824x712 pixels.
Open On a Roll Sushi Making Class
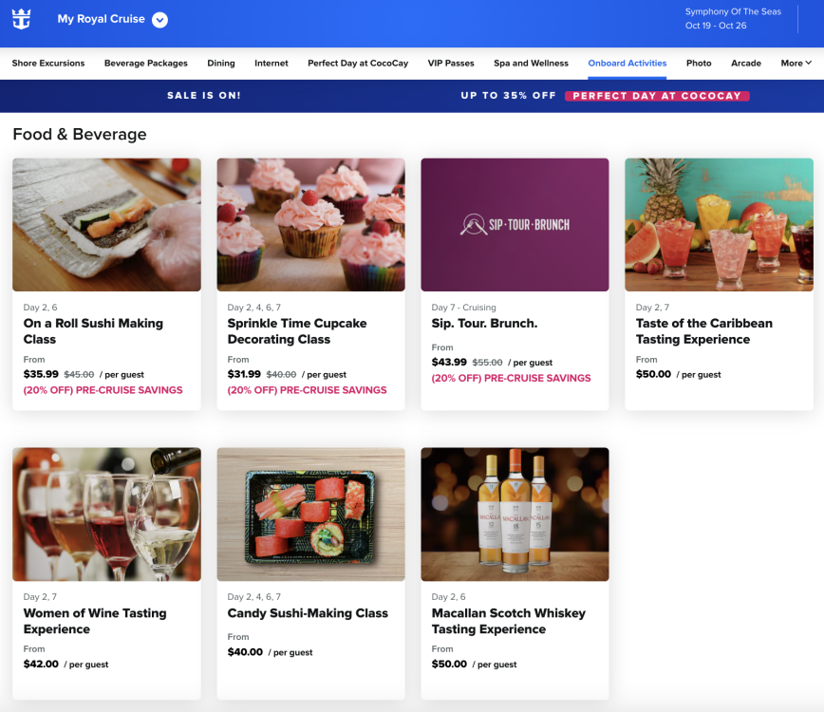point(93,331)
